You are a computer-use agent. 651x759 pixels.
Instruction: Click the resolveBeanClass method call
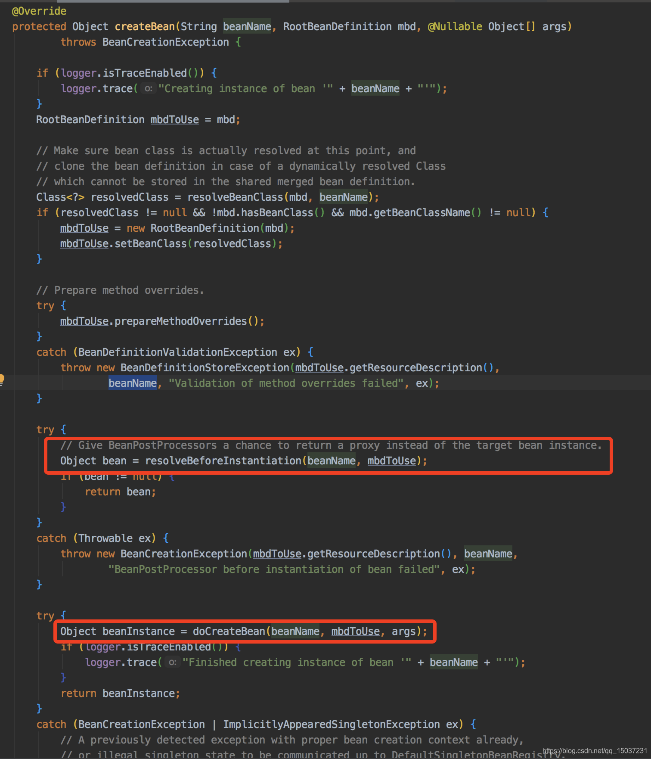(x=235, y=197)
